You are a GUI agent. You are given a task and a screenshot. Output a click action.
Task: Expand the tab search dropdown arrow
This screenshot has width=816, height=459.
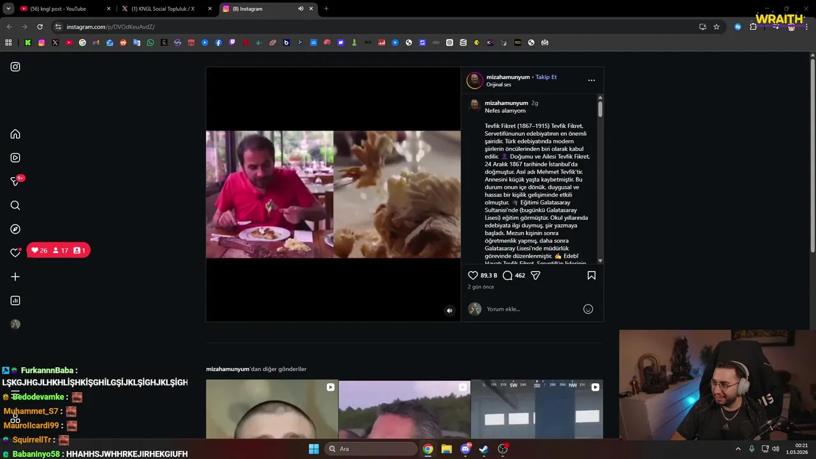[8, 9]
